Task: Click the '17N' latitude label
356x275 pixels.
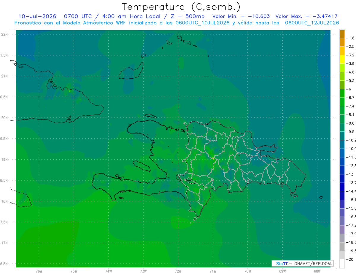Action: [x=5, y=243]
